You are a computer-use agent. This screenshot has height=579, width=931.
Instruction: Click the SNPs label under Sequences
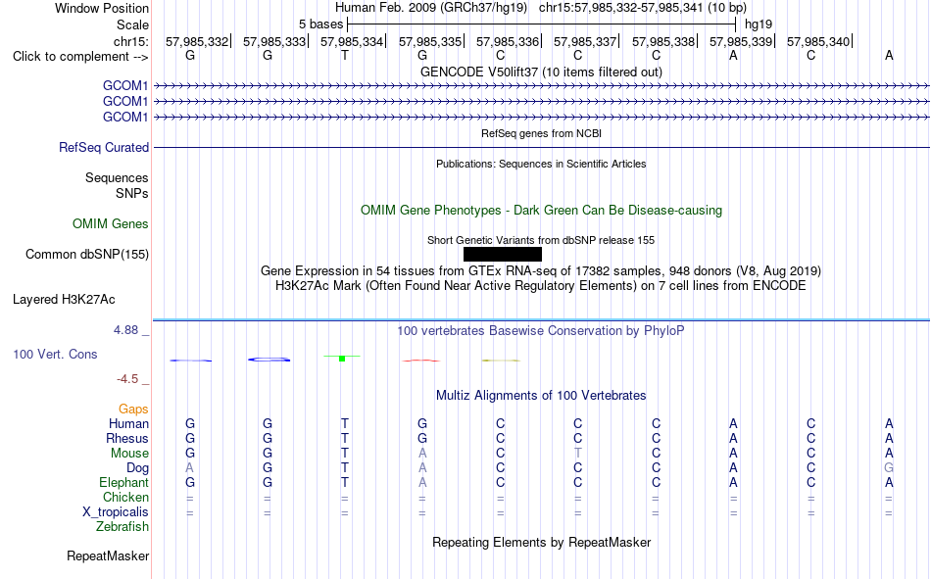pos(132,194)
